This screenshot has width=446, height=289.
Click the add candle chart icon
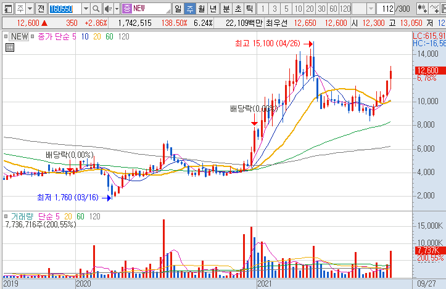tap(422, 9)
